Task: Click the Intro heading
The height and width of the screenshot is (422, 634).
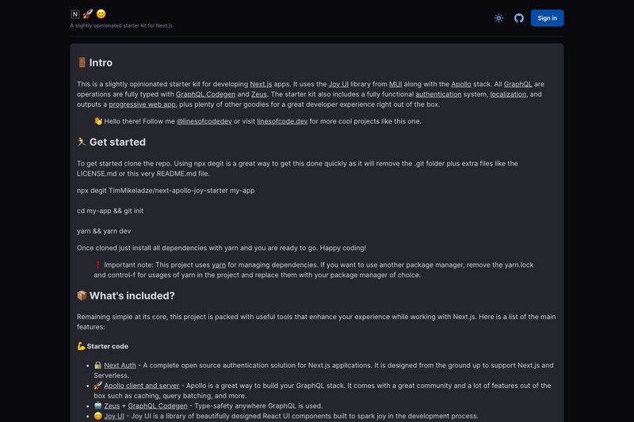Action: [x=101, y=63]
